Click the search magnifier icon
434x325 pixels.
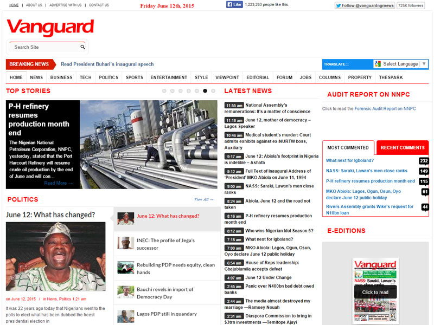[x=82, y=47]
